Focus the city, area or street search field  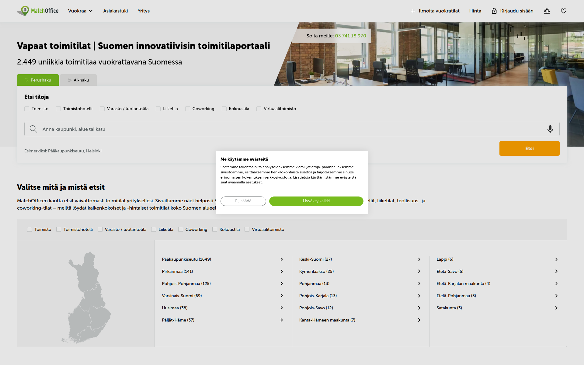tap(292, 129)
